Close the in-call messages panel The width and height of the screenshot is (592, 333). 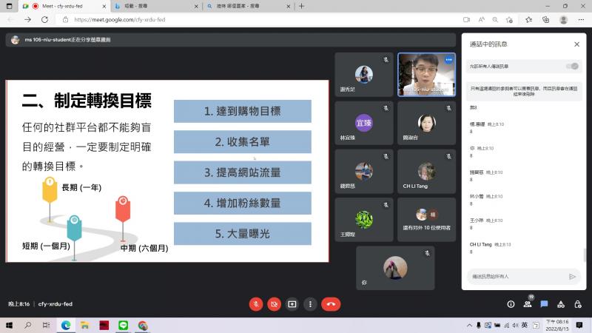tap(576, 44)
